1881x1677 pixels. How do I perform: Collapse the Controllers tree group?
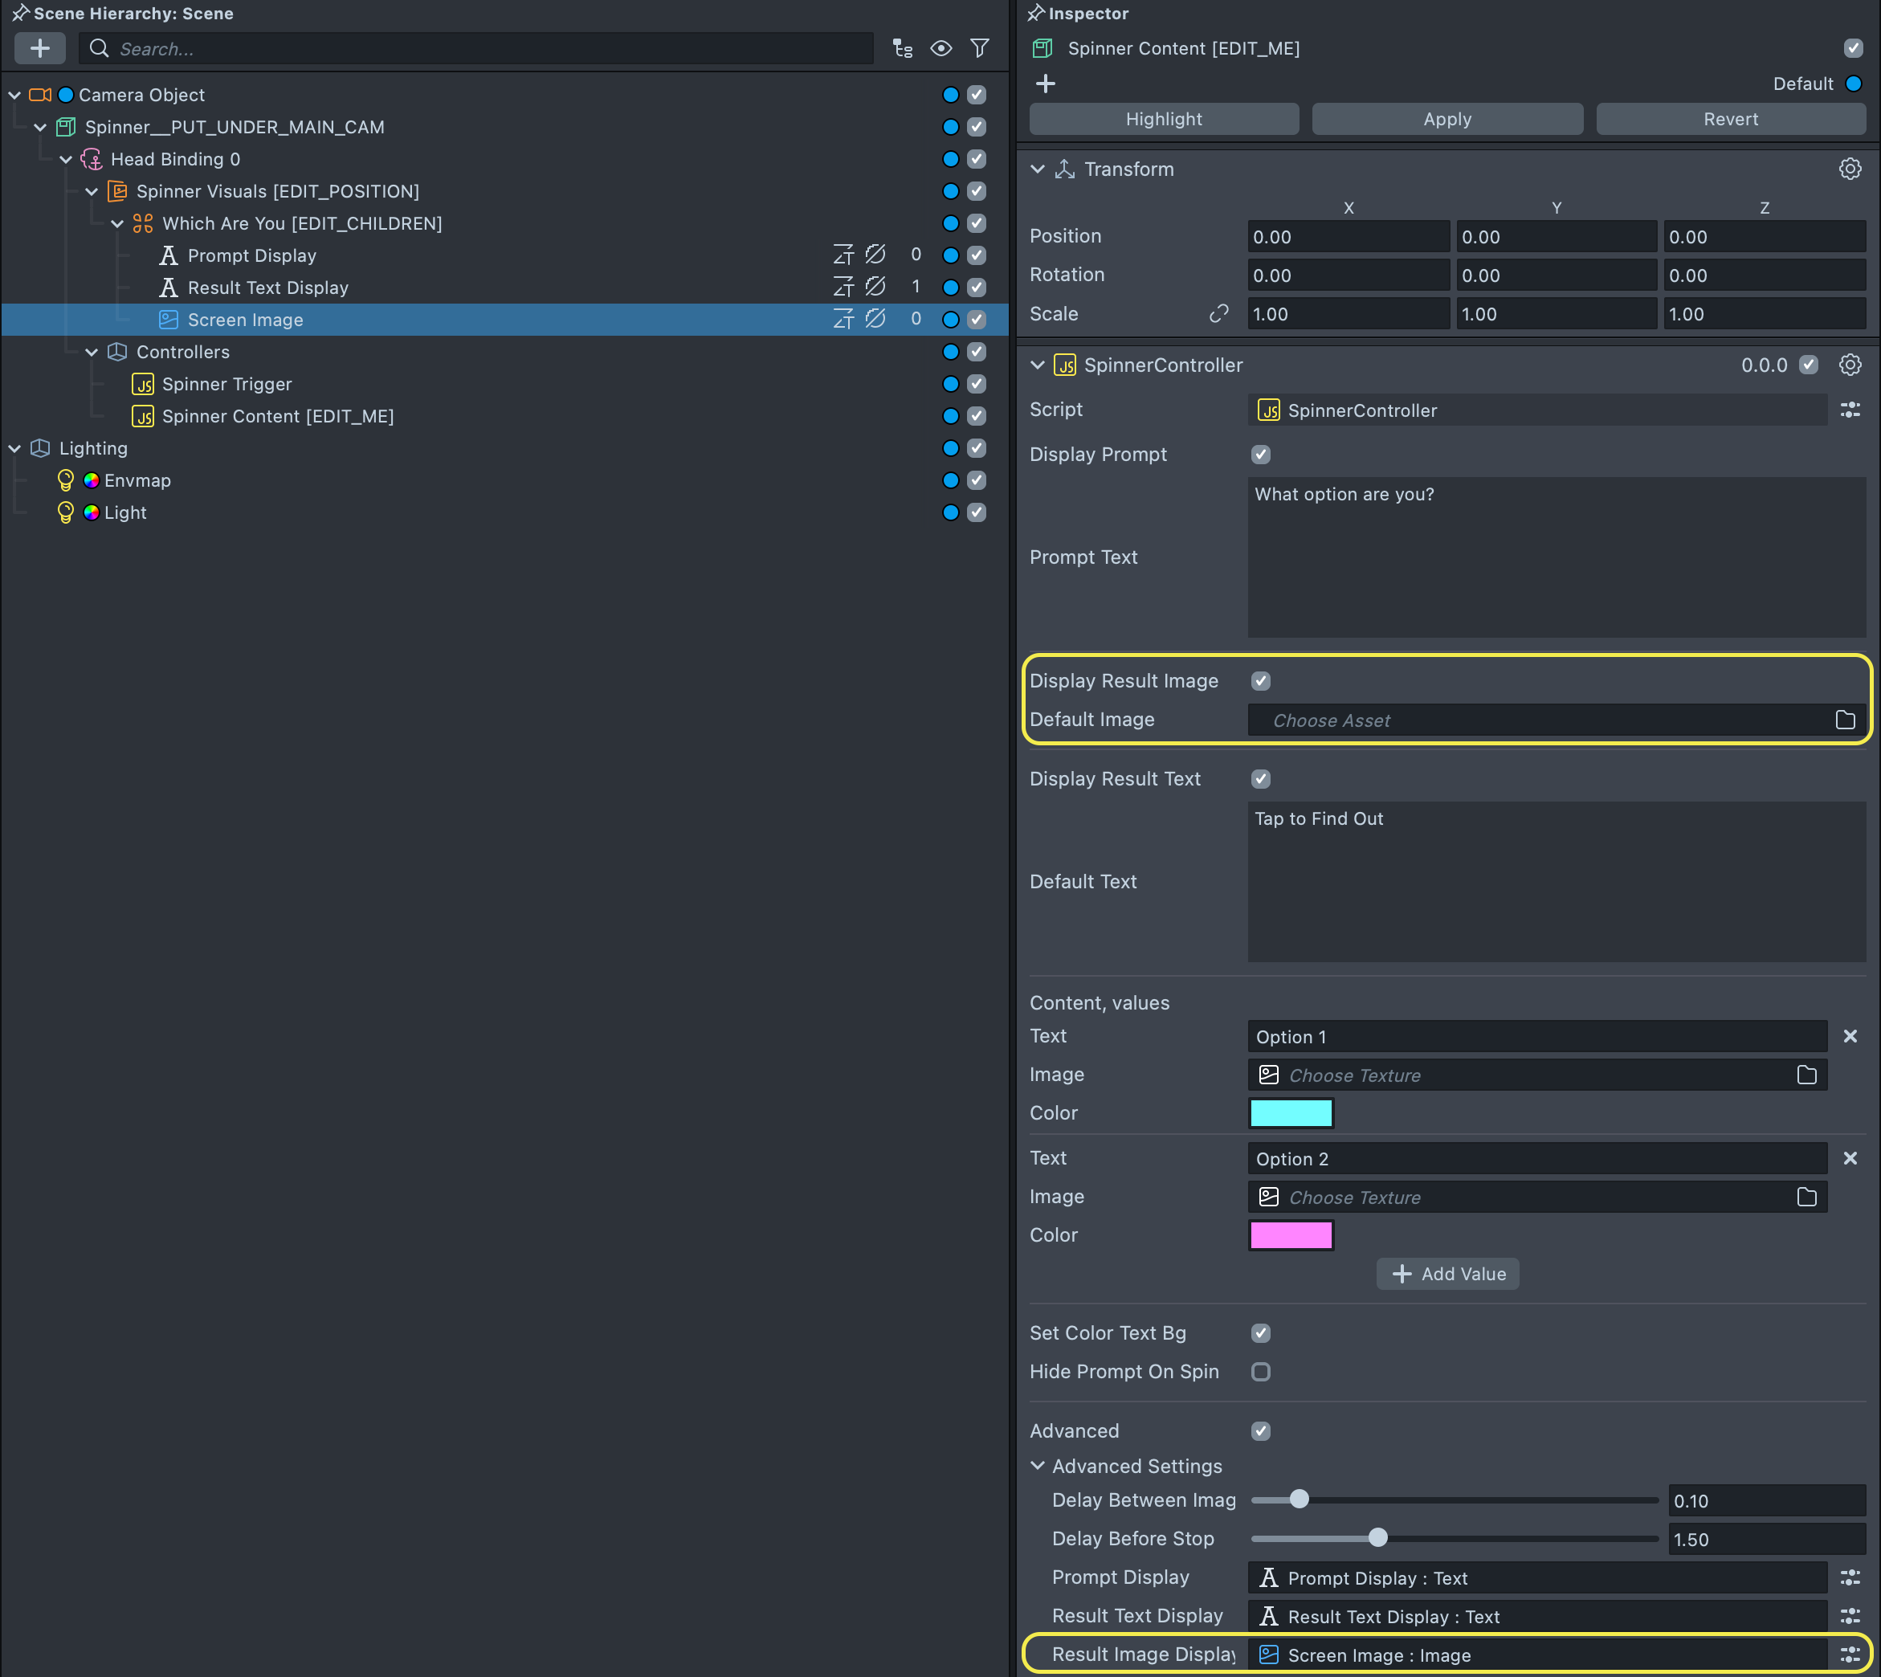tap(92, 352)
